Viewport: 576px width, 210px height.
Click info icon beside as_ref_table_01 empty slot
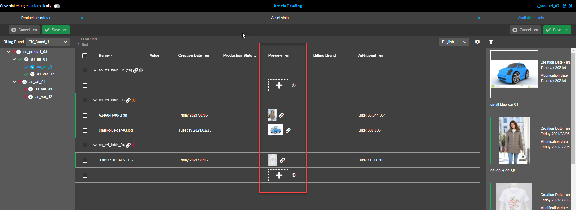click(294, 85)
